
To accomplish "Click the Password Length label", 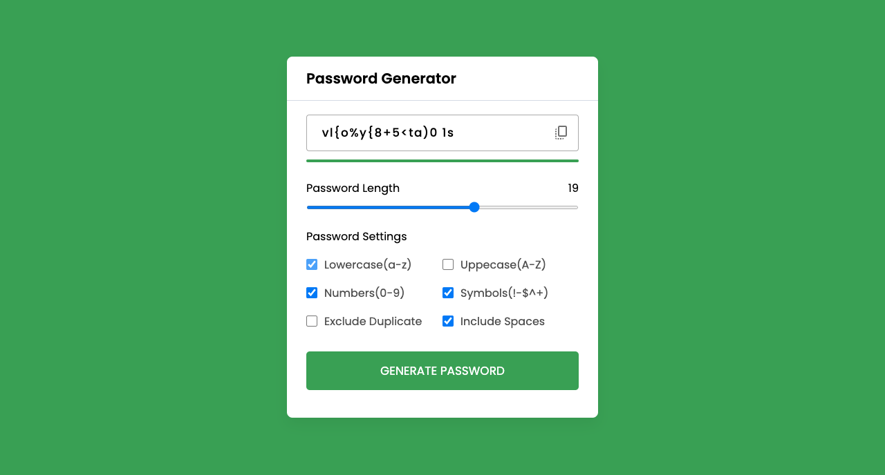I will click(353, 188).
